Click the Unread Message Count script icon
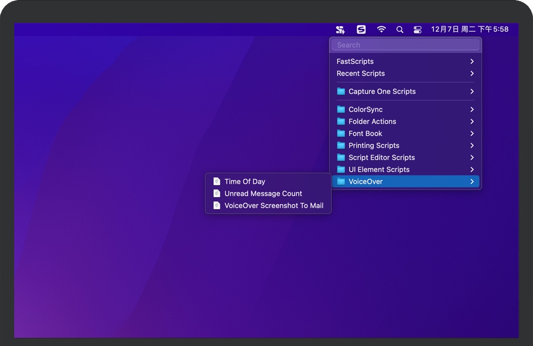The image size is (533, 346). click(x=217, y=194)
